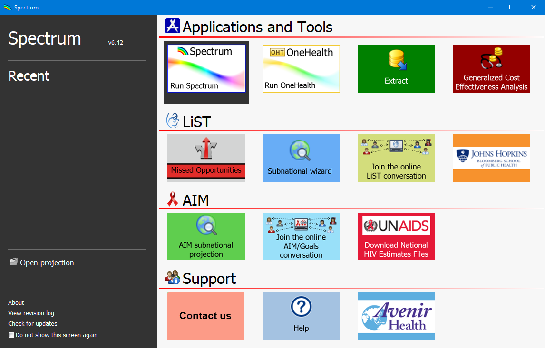Click the Contact us tile
This screenshot has width=545, height=348.
click(206, 316)
